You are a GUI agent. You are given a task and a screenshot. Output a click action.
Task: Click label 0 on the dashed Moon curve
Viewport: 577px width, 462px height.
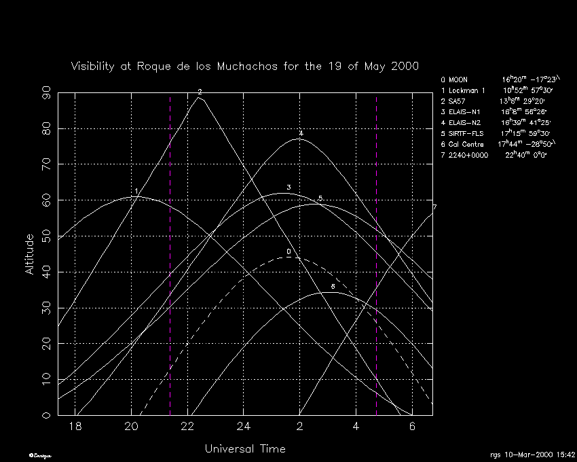[288, 251]
